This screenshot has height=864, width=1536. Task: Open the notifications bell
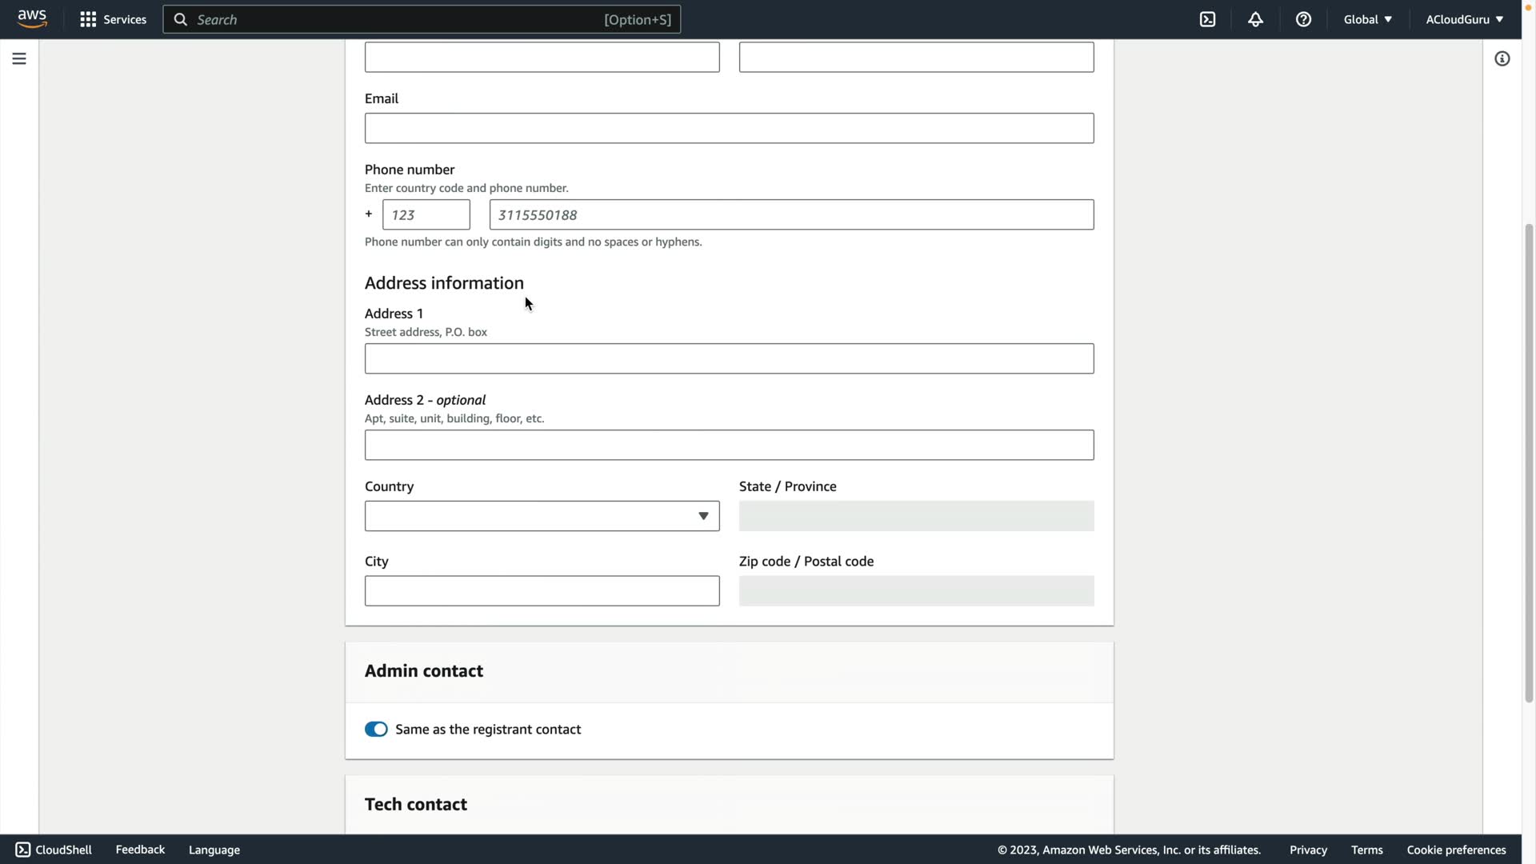[1255, 19]
